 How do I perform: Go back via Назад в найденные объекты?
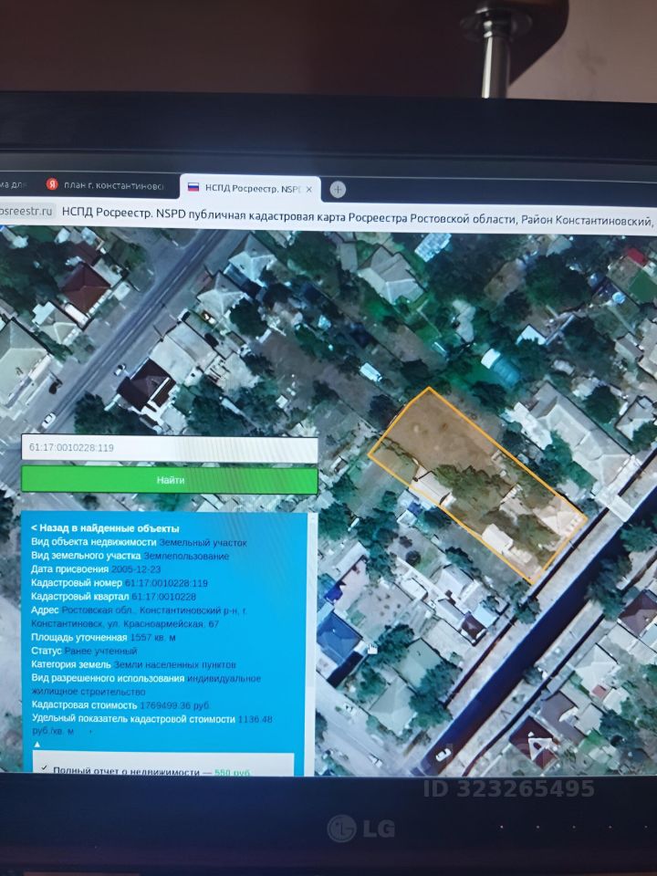(x=105, y=528)
